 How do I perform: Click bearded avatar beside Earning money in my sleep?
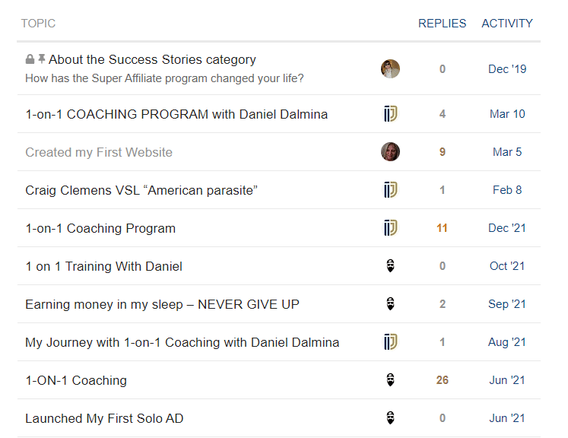(390, 304)
